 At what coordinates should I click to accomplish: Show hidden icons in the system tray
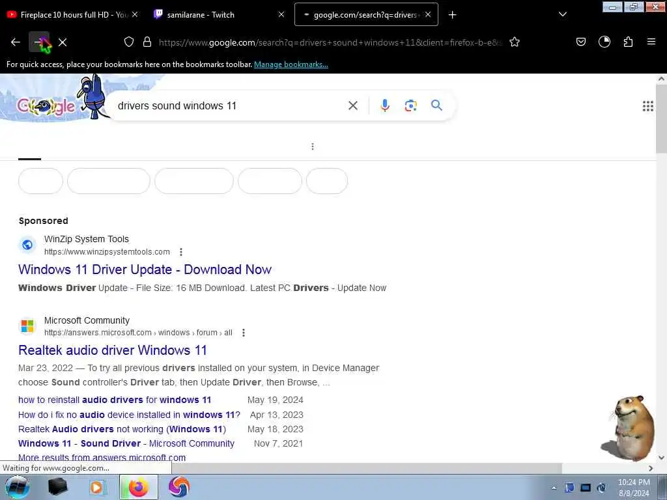(554, 488)
